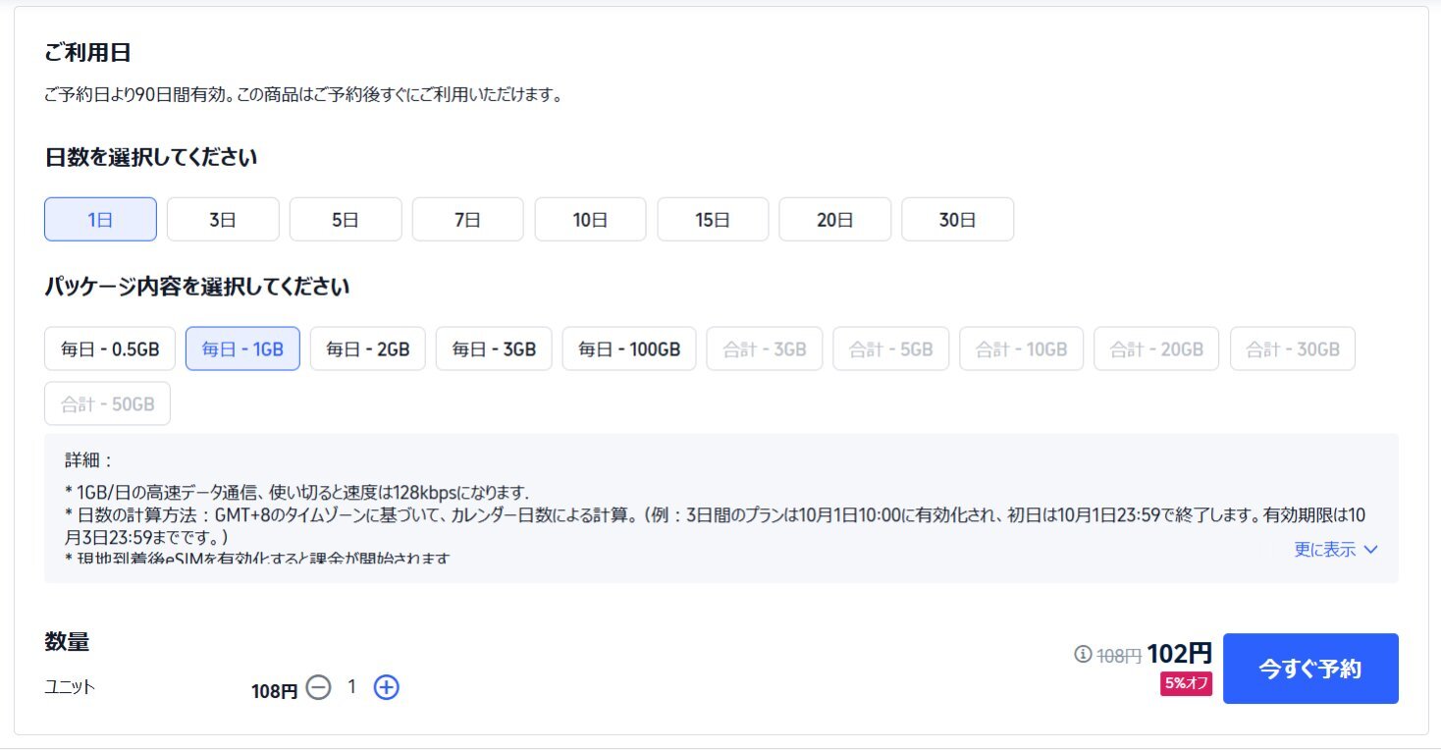The image size is (1441, 750).
Task: Select the 毎日 - 0.5GB package
Action: pyautogui.click(x=110, y=348)
